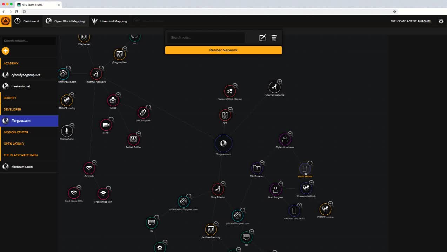
Task: Expand the MAC address phone node plus button
Action: tap(299, 205)
